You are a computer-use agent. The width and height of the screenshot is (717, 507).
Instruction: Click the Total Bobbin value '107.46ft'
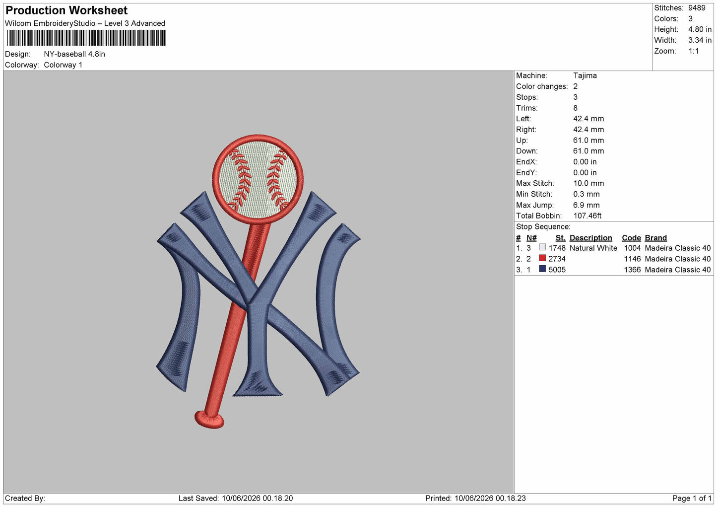point(587,216)
